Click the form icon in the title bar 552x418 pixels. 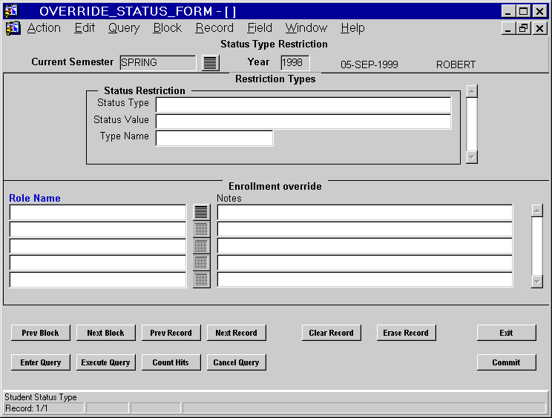point(11,11)
